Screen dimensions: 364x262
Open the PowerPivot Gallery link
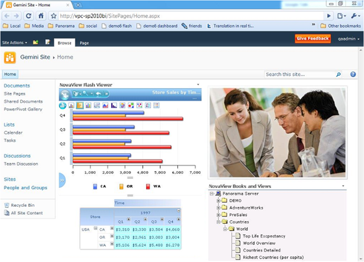coord(22,110)
